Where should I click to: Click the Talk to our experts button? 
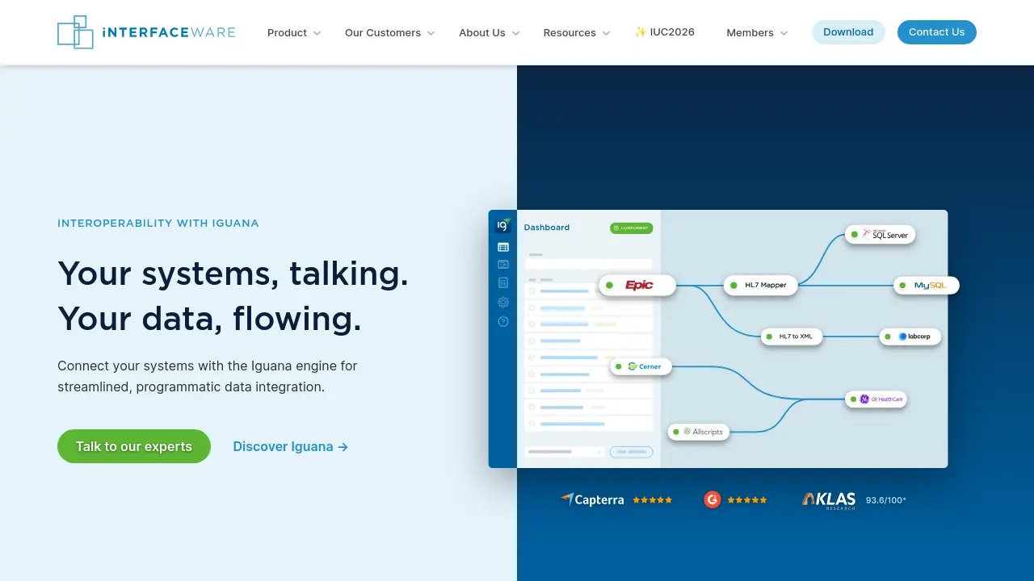coord(134,446)
